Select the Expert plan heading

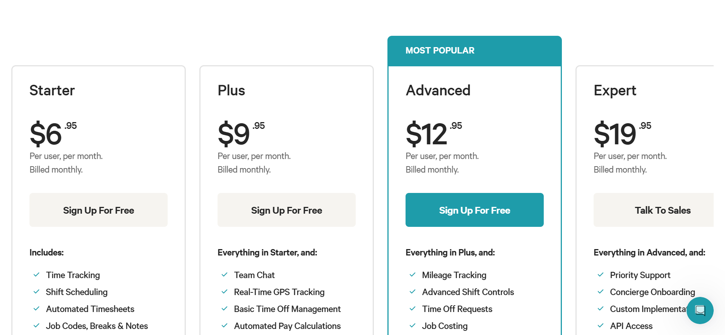[615, 90]
